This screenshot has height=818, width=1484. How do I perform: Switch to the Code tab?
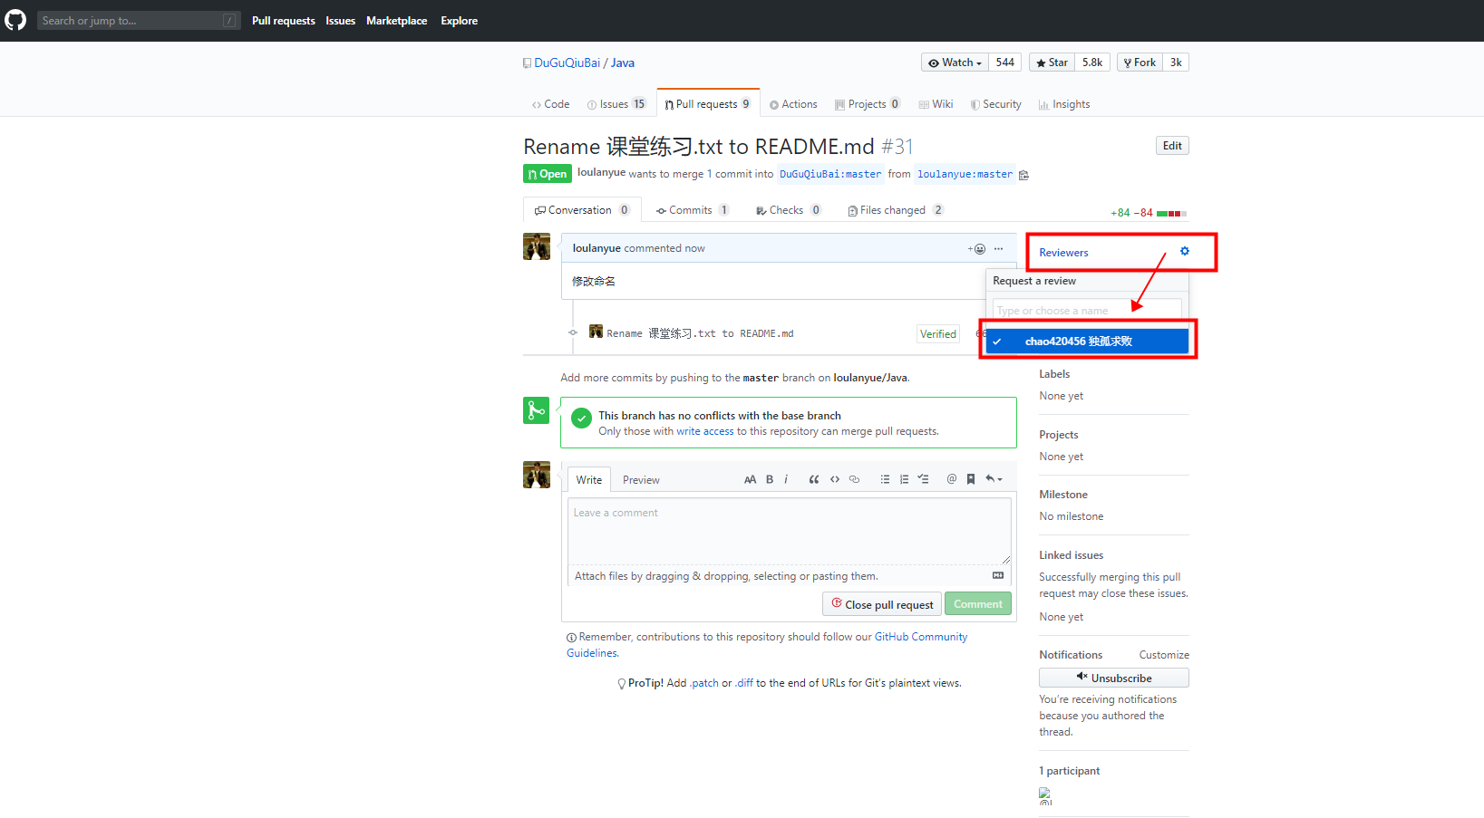pos(550,104)
